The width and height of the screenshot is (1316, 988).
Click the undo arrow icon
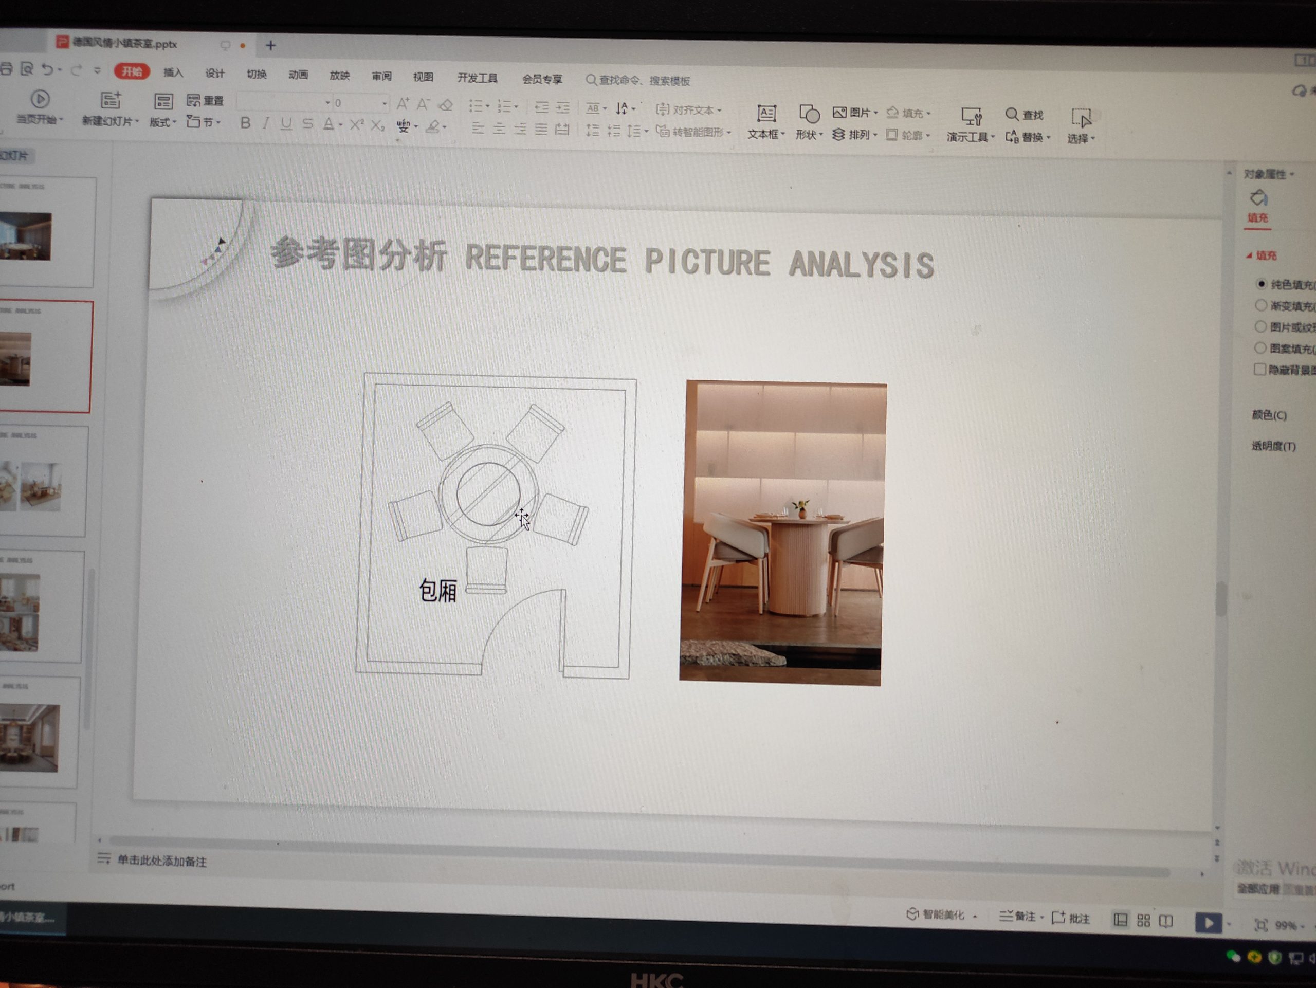click(47, 69)
